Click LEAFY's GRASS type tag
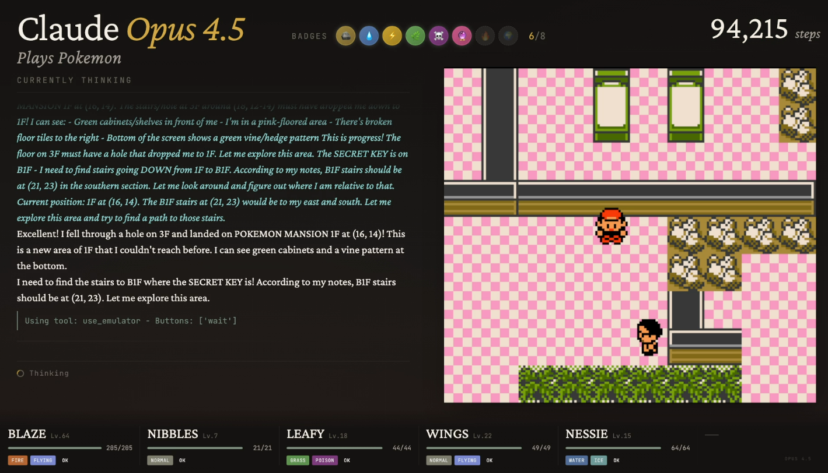 pos(298,460)
